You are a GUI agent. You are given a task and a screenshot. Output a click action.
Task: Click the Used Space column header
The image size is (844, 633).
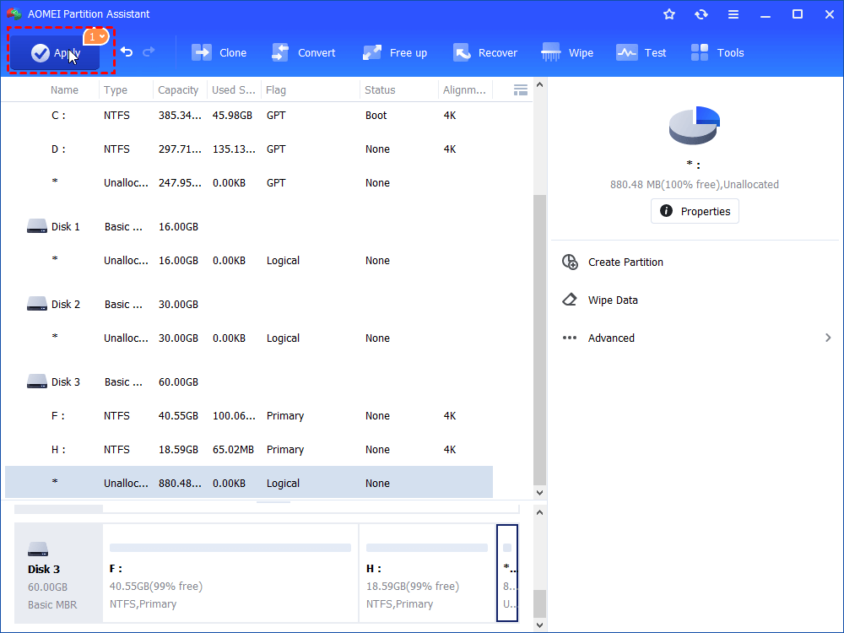coord(234,90)
